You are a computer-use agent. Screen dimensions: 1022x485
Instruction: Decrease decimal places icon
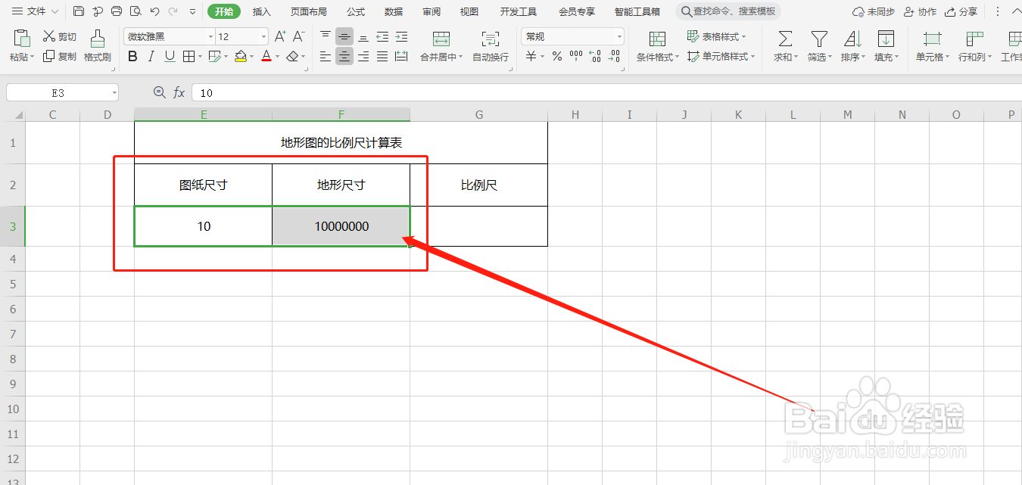point(614,56)
